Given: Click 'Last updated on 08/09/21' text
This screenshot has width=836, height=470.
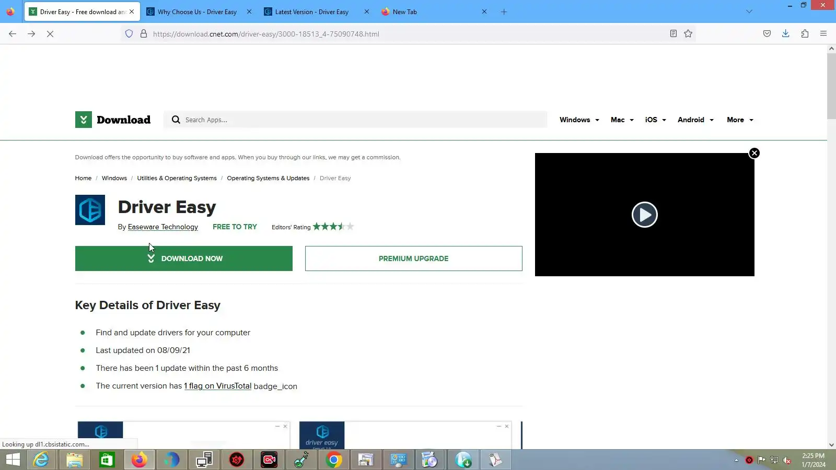Looking at the screenshot, I should click(143, 350).
